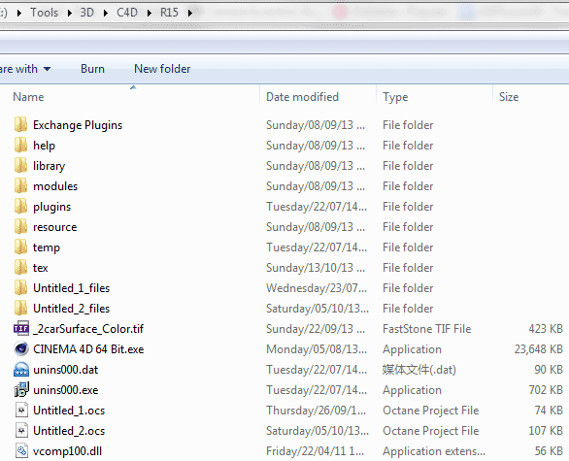Open the Share with dropdown arrow
Viewport: 569px width, 461px height.
[47, 69]
